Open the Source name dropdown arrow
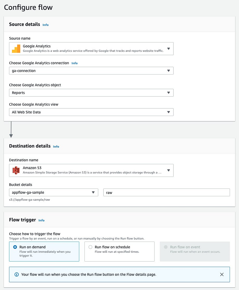The width and height of the screenshot is (239, 290). (x=168, y=49)
